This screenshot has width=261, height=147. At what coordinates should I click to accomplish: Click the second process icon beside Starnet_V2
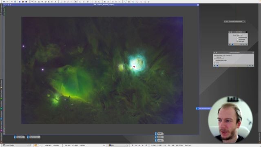point(34,137)
